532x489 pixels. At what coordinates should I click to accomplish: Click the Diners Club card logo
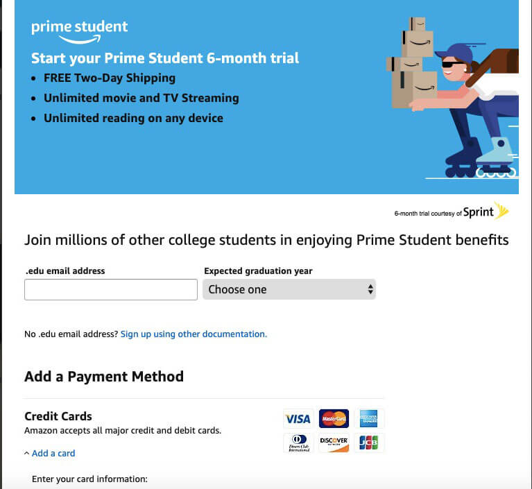[298, 443]
